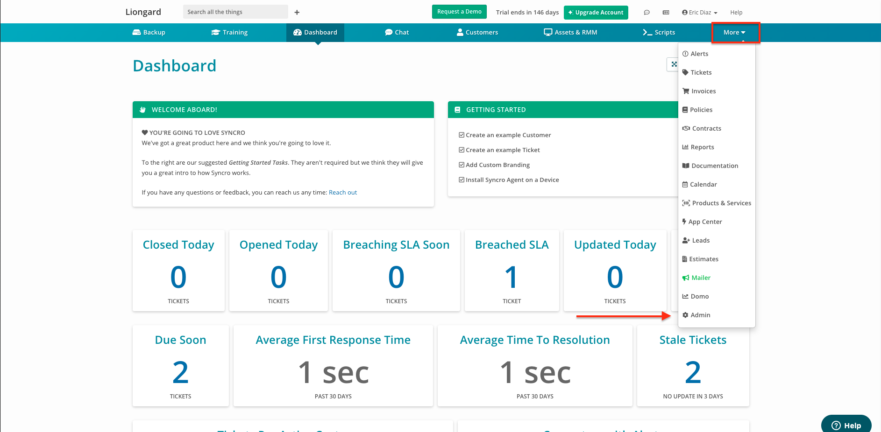Open the Breaching SLA Soon card
Viewport: 881px width, 432px height.
396,271
